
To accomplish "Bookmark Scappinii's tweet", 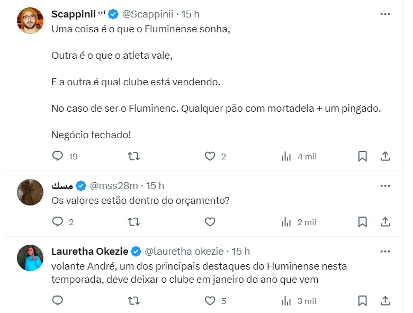I will point(363,156).
